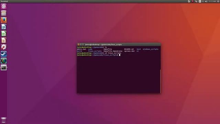Click 'Makefile.OpenArena' in ls output
This screenshot has height=124, width=220.
pyautogui.click(x=113, y=51)
